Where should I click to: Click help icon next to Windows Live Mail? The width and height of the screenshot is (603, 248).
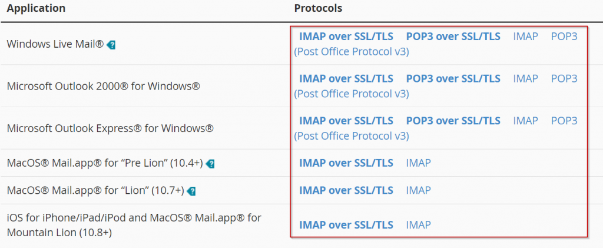111,45
